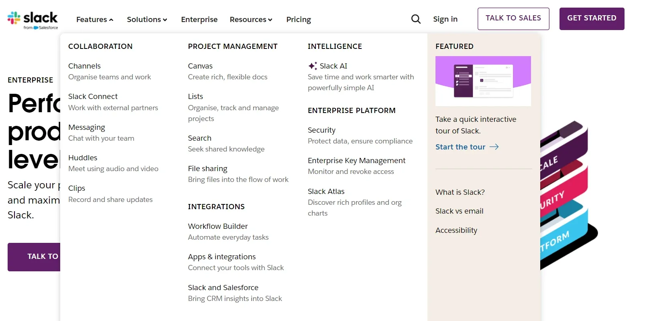Screen dimensions: 645x321
Task: Click 'Chat with your team' text
Action: click(x=101, y=138)
